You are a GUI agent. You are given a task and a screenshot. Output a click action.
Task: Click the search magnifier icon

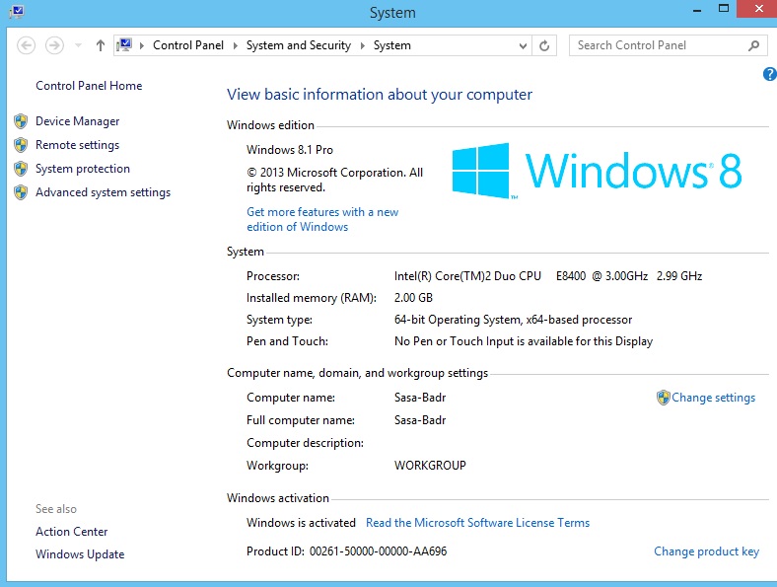click(x=754, y=45)
